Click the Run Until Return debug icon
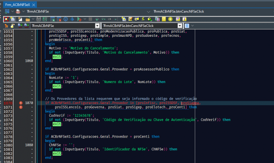274x163 pixels. [x=110, y=19]
